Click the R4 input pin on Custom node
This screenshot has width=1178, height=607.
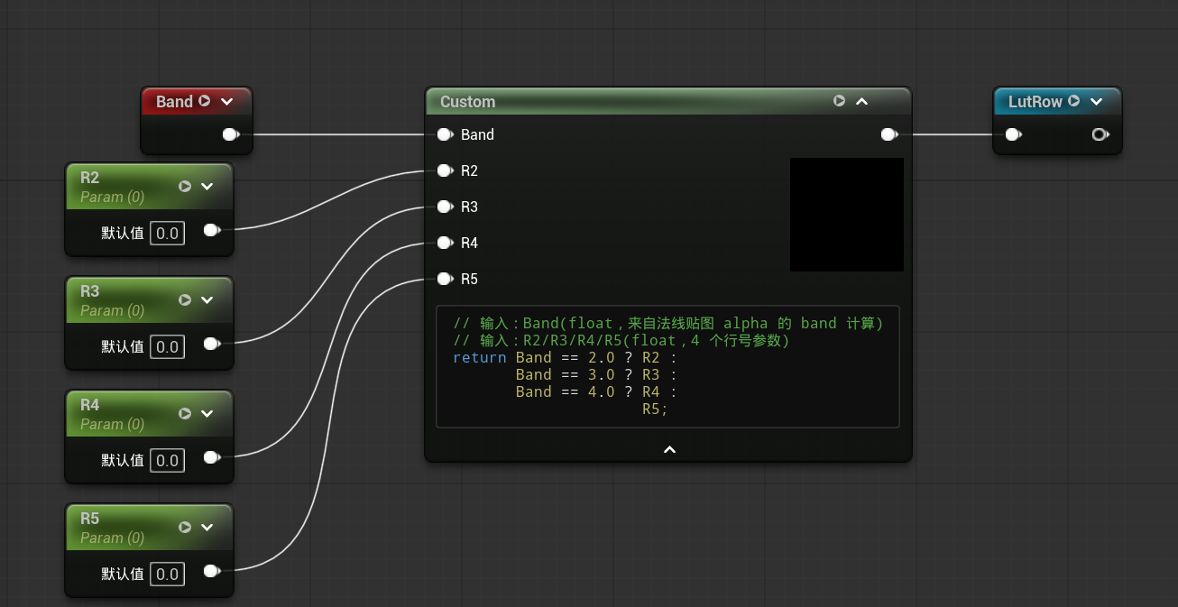pyautogui.click(x=445, y=243)
